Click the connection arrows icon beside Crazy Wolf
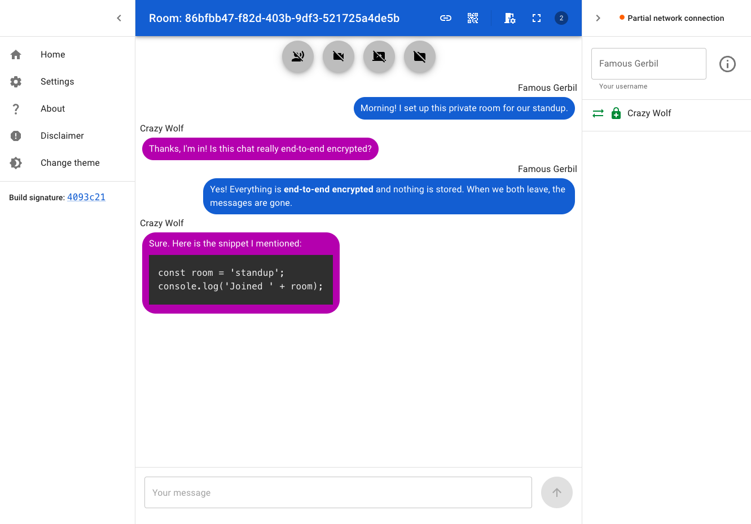This screenshot has width=751, height=524. pos(598,113)
